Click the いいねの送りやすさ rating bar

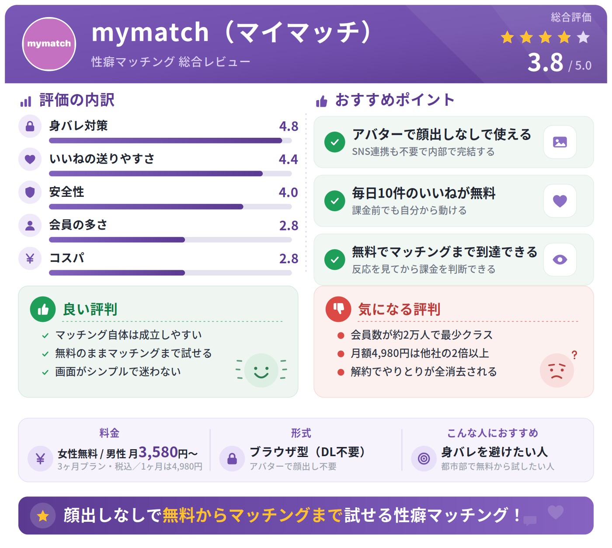point(170,174)
